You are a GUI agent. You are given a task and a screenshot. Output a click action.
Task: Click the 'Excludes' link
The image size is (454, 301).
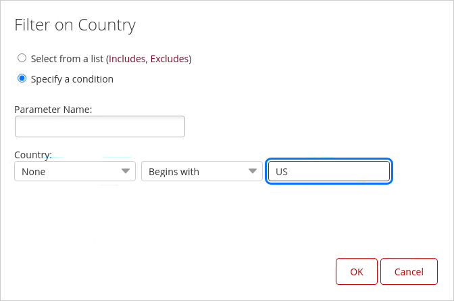point(170,59)
